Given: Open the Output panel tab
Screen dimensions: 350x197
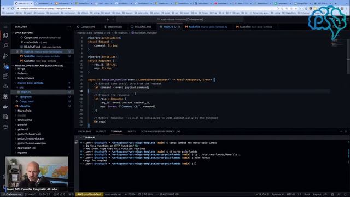Looking at the screenshot, I should click(x=101, y=131).
